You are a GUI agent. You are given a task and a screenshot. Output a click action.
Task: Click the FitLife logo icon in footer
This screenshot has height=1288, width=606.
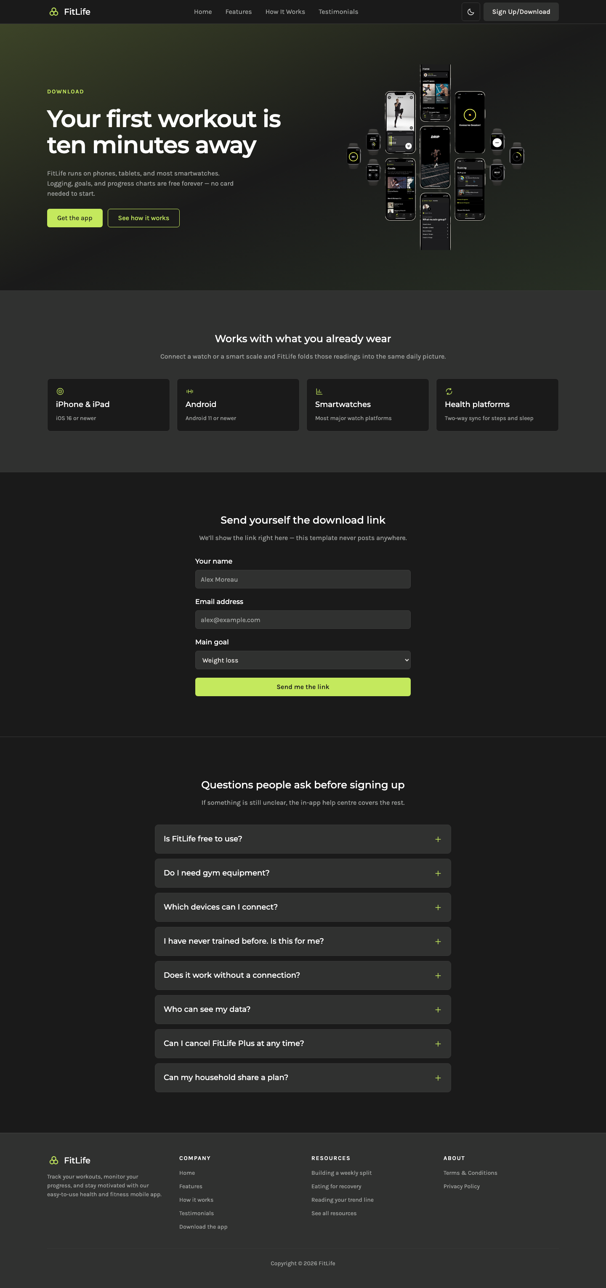(x=53, y=1160)
